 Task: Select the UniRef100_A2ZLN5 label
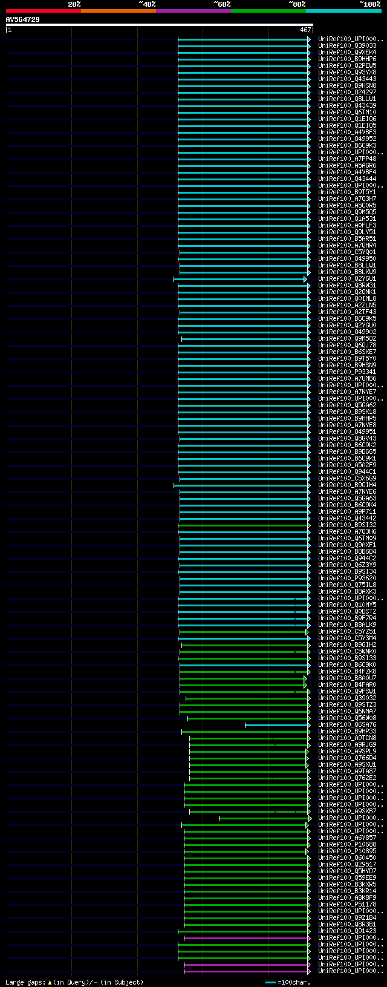(347, 305)
